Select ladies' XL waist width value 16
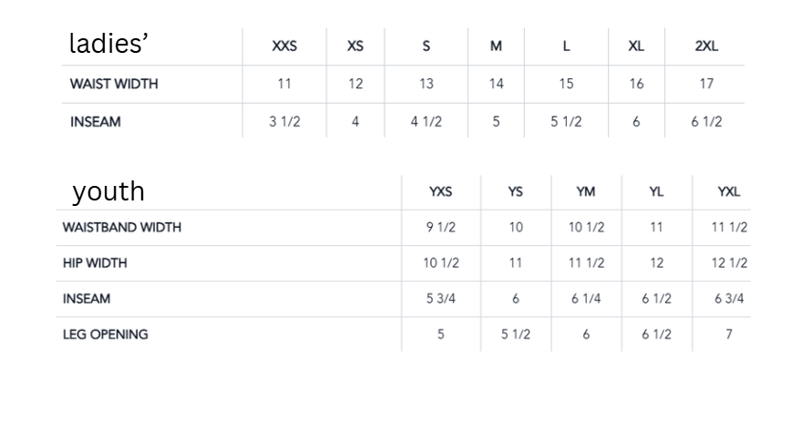Screen dimensions: 801x421 tap(636, 84)
